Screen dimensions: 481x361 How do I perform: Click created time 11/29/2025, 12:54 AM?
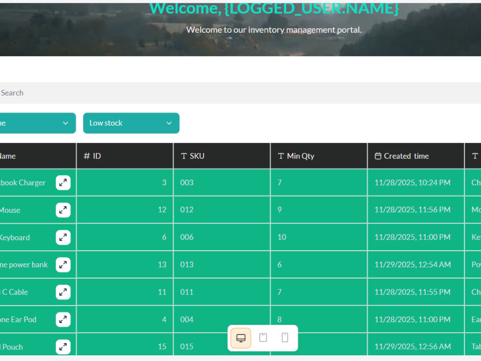point(416,265)
